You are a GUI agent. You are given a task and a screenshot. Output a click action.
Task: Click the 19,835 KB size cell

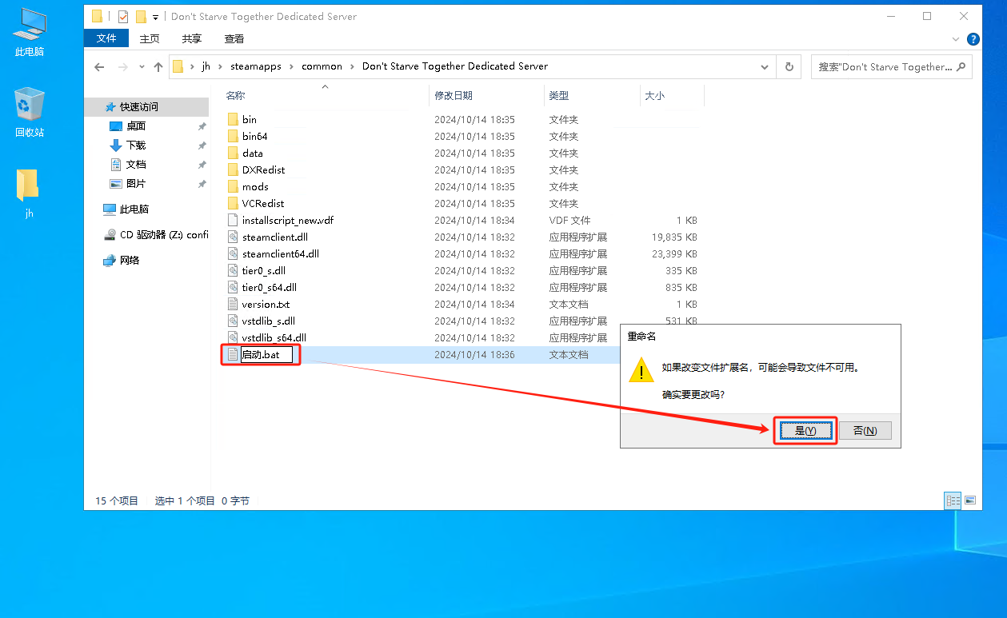(674, 237)
